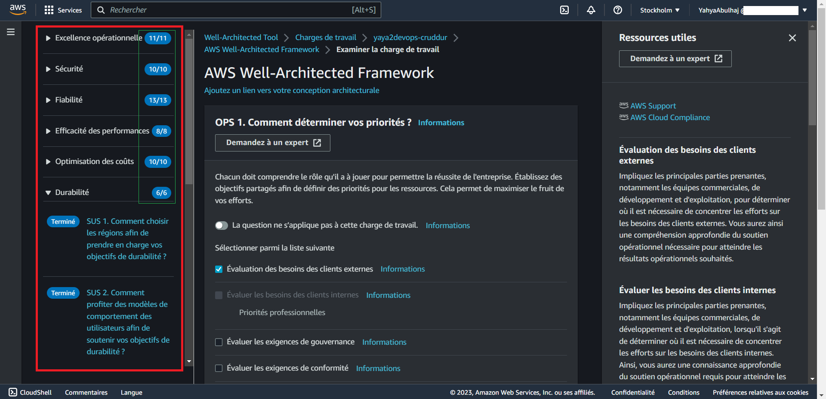Click the Services menu label

[x=70, y=10]
